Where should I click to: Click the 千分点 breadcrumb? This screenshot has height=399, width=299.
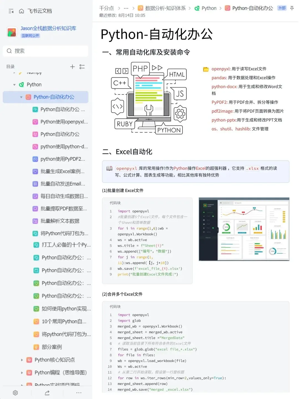tap(107, 8)
